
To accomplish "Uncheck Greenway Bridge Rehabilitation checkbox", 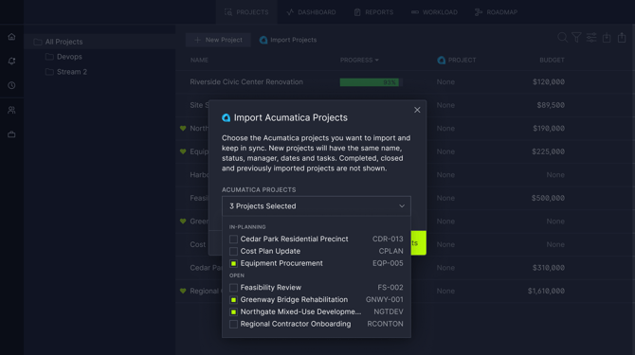I will coord(233,299).
